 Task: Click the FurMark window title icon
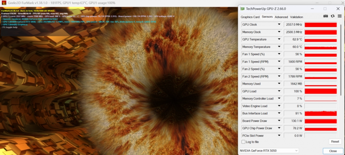coord(4,3)
